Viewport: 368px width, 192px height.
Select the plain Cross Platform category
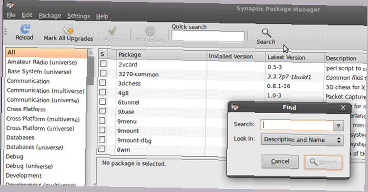[26, 109]
